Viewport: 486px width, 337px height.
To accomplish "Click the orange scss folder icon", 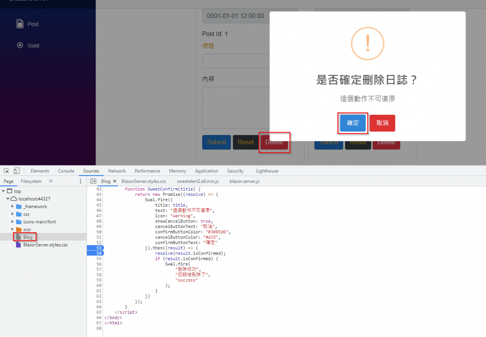I will point(19,229).
